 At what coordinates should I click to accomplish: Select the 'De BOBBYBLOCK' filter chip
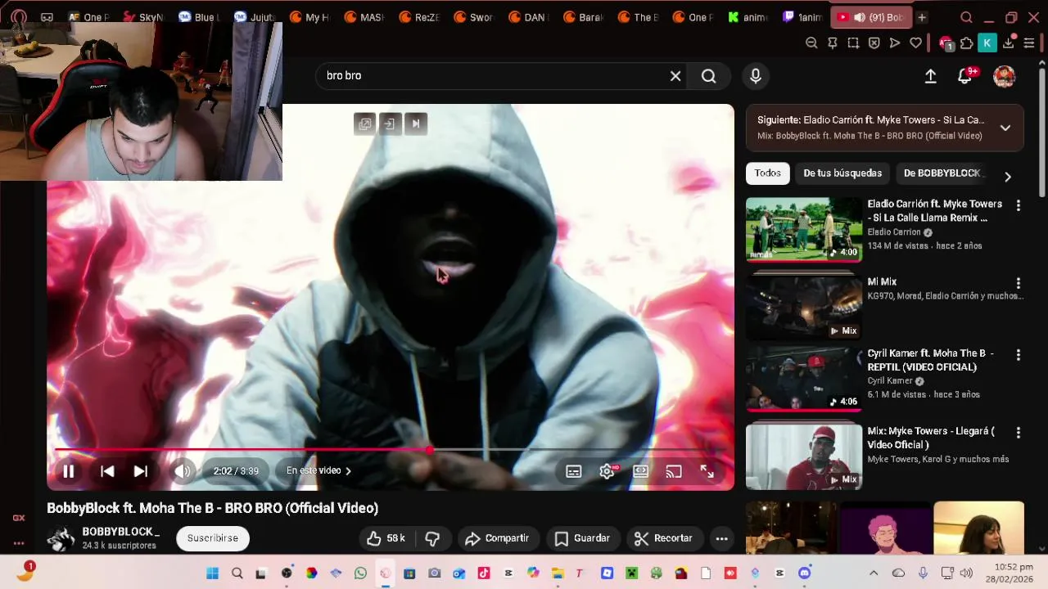pyautogui.click(x=942, y=173)
